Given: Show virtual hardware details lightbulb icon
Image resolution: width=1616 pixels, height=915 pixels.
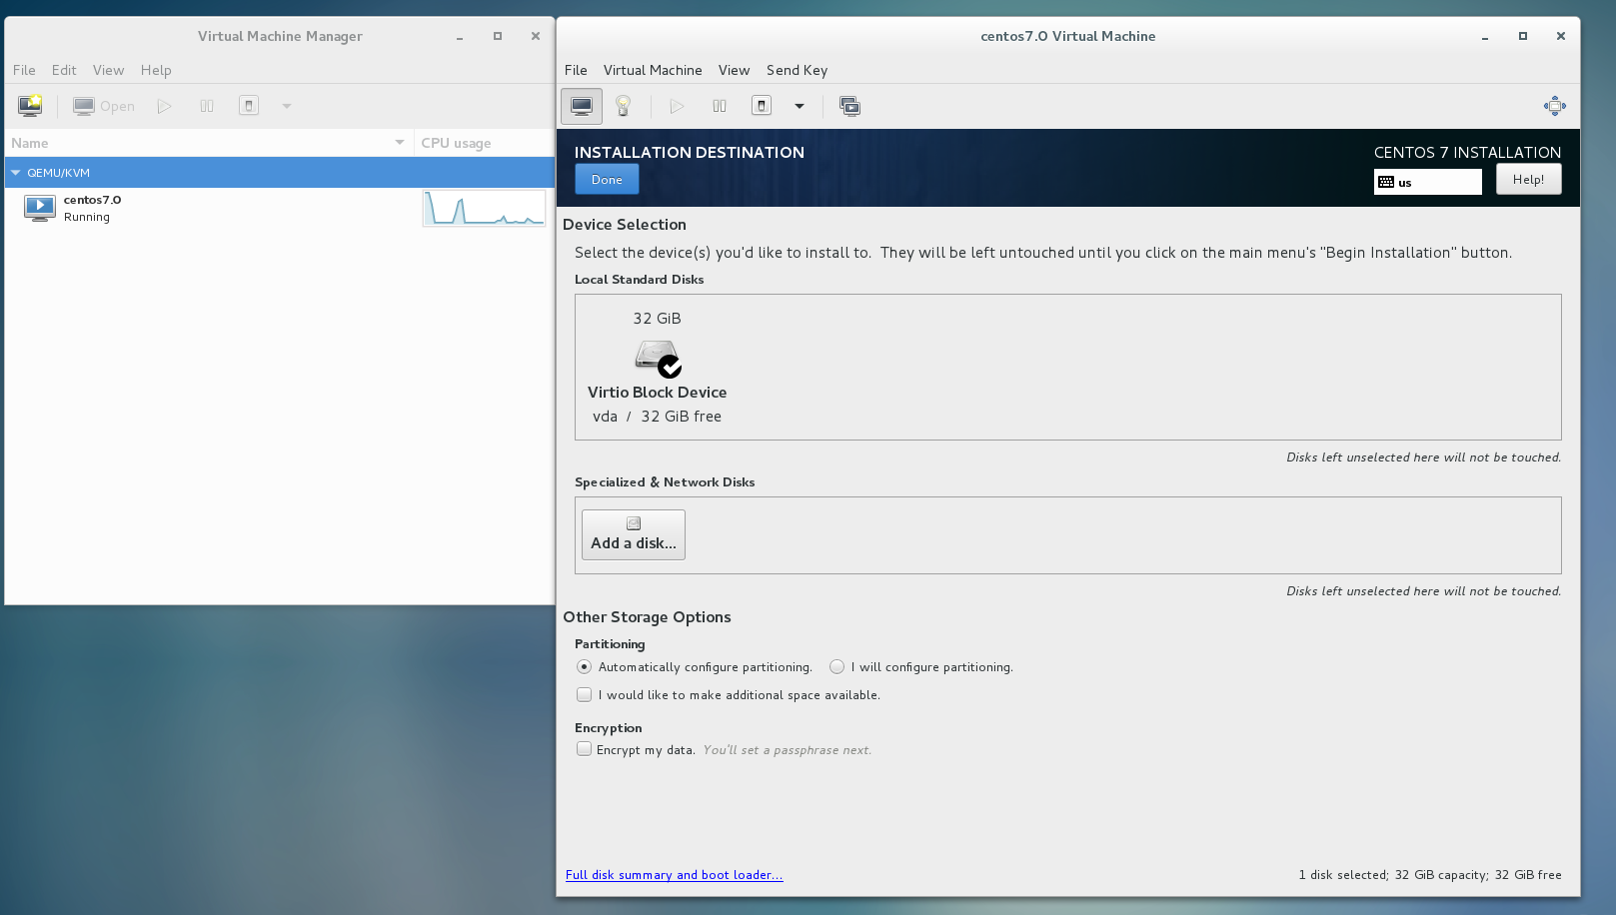Looking at the screenshot, I should (624, 106).
